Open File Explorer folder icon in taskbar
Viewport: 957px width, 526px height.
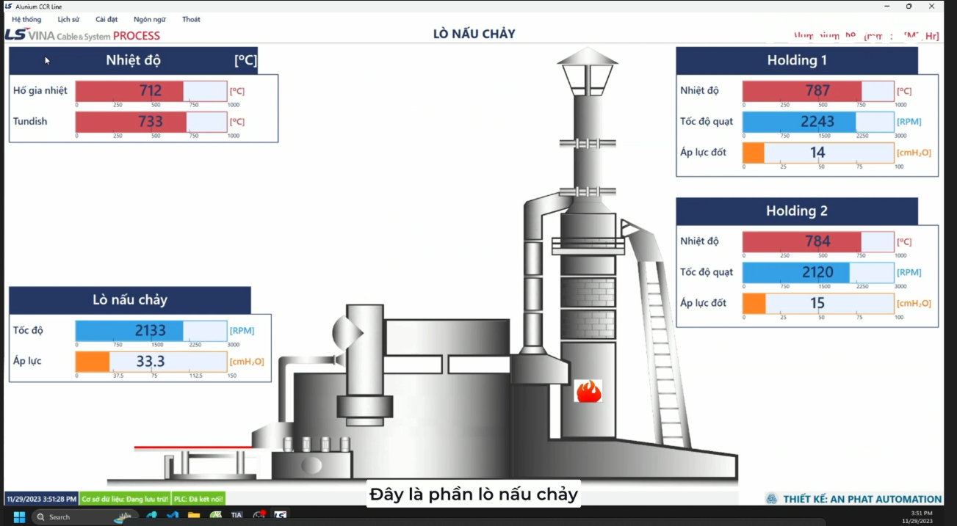(x=194, y=516)
